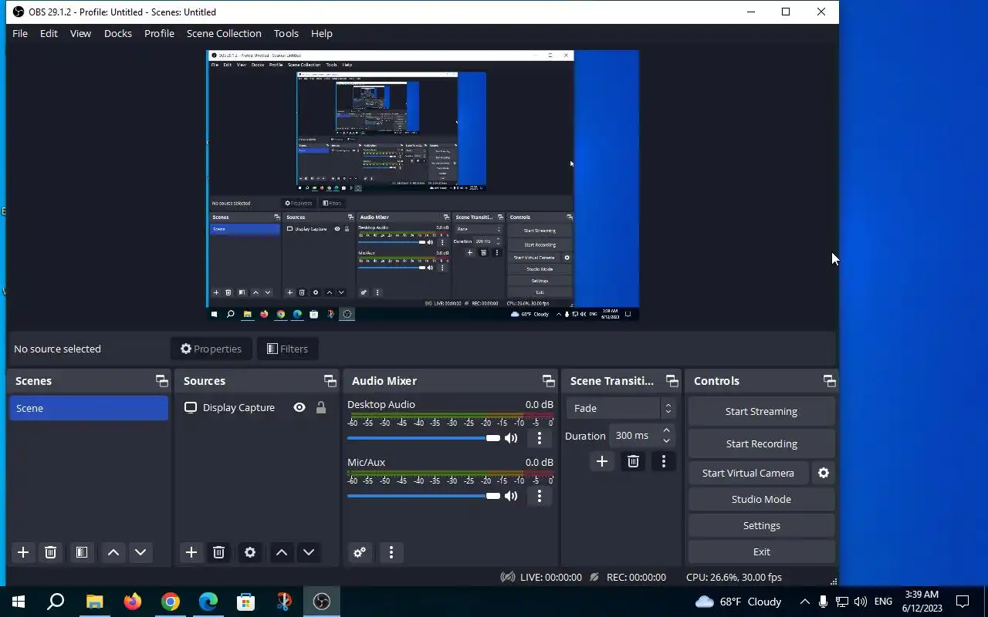Launch Google Chrome from taskbar
This screenshot has height=617, width=988.
pos(171,602)
